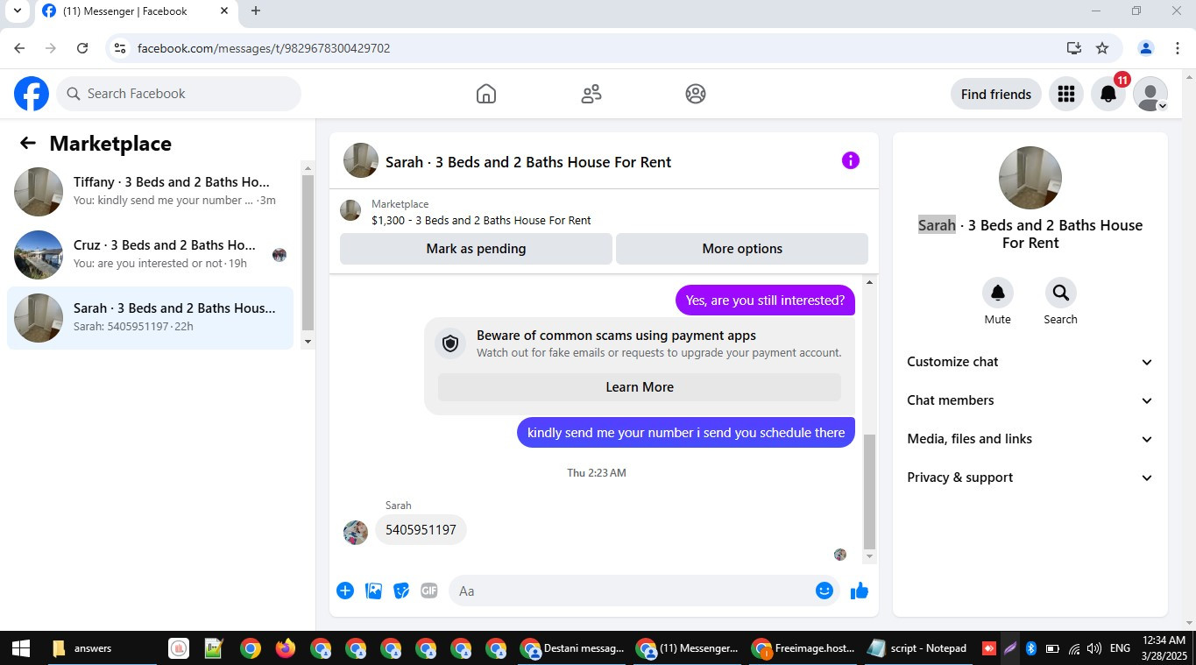
Task: Open the Facebook logo home link
Action: pos(32,94)
